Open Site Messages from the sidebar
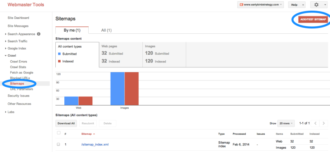This screenshot has width=330, height=152. pyautogui.click(x=18, y=26)
